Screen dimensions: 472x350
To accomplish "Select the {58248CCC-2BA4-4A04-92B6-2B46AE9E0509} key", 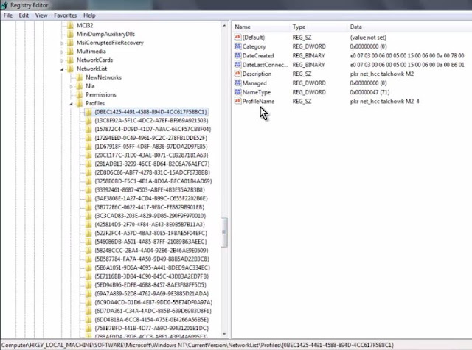I will [x=151, y=251].
